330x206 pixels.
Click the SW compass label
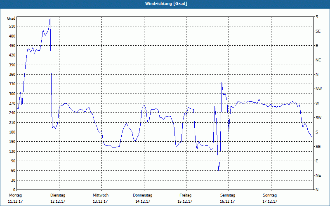[318, 118]
